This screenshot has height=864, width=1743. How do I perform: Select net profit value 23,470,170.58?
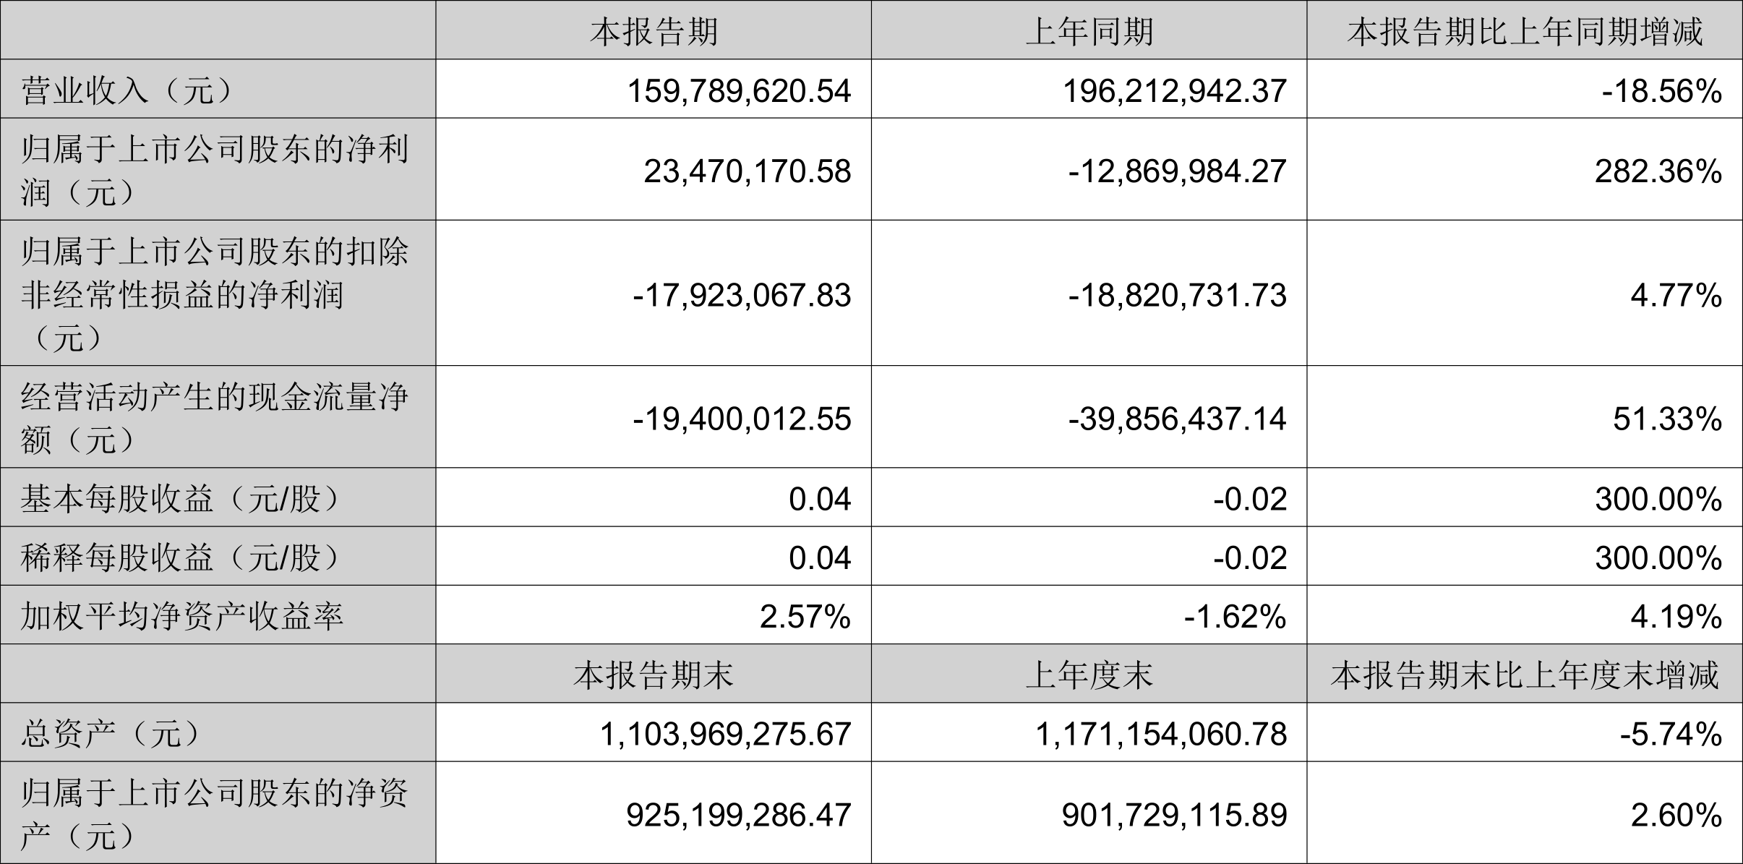pyautogui.click(x=748, y=171)
